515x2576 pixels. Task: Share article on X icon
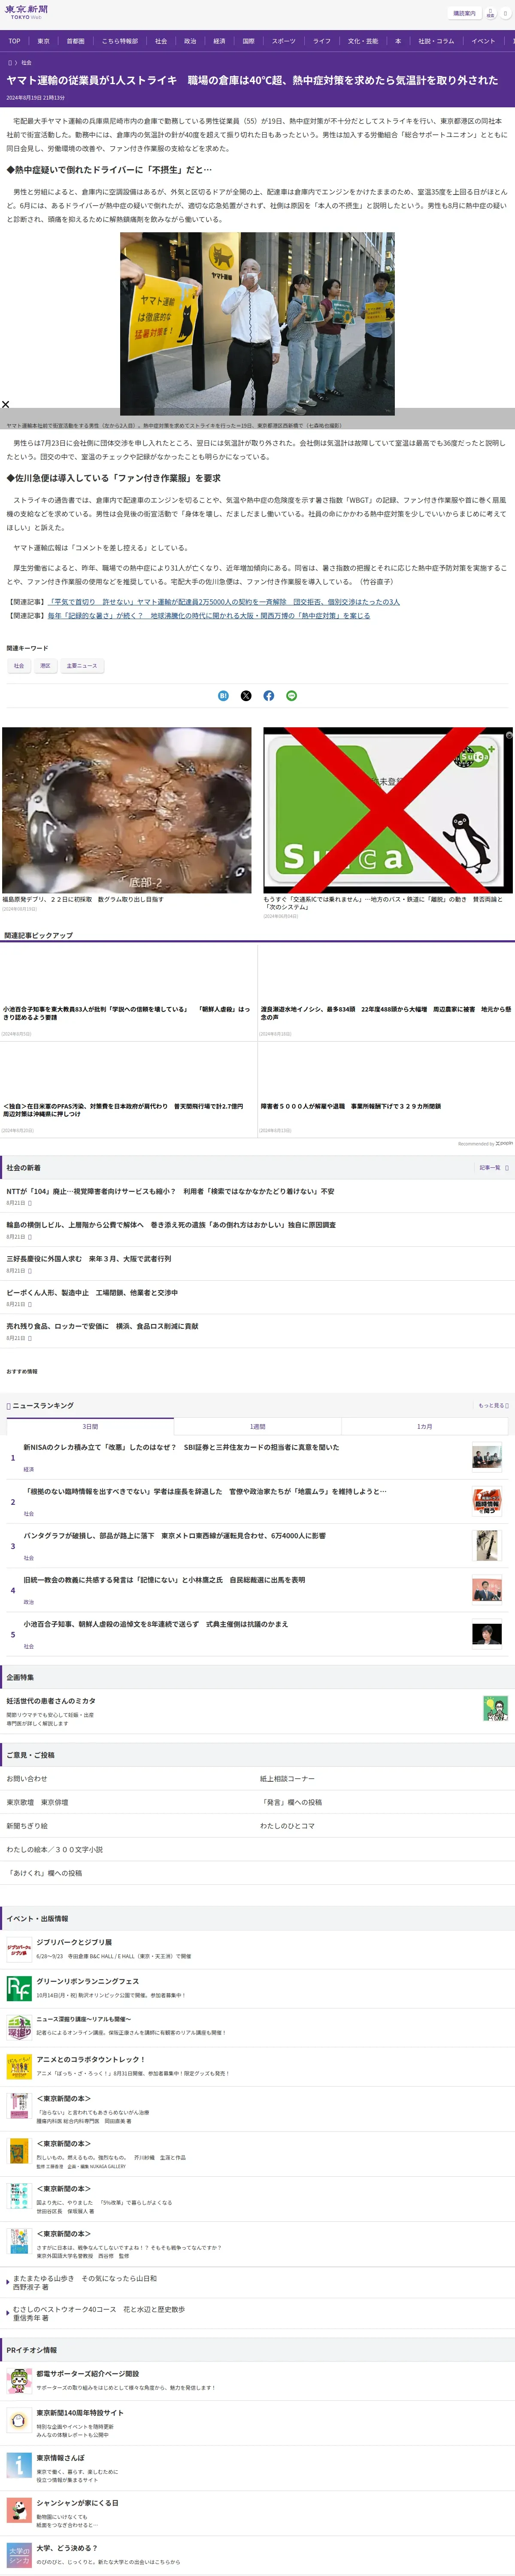(x=246, y=695)
